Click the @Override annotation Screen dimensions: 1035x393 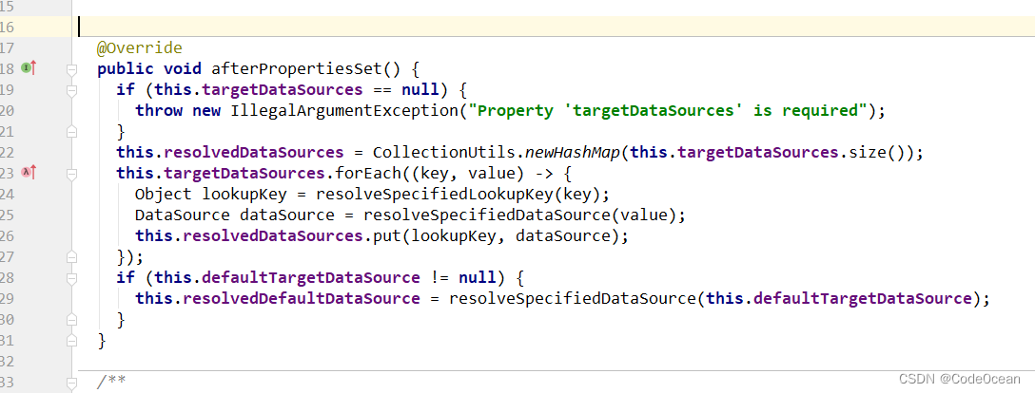coord(139,48)
